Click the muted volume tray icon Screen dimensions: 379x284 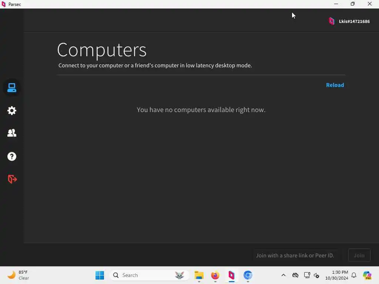click(x=316, y=275)
